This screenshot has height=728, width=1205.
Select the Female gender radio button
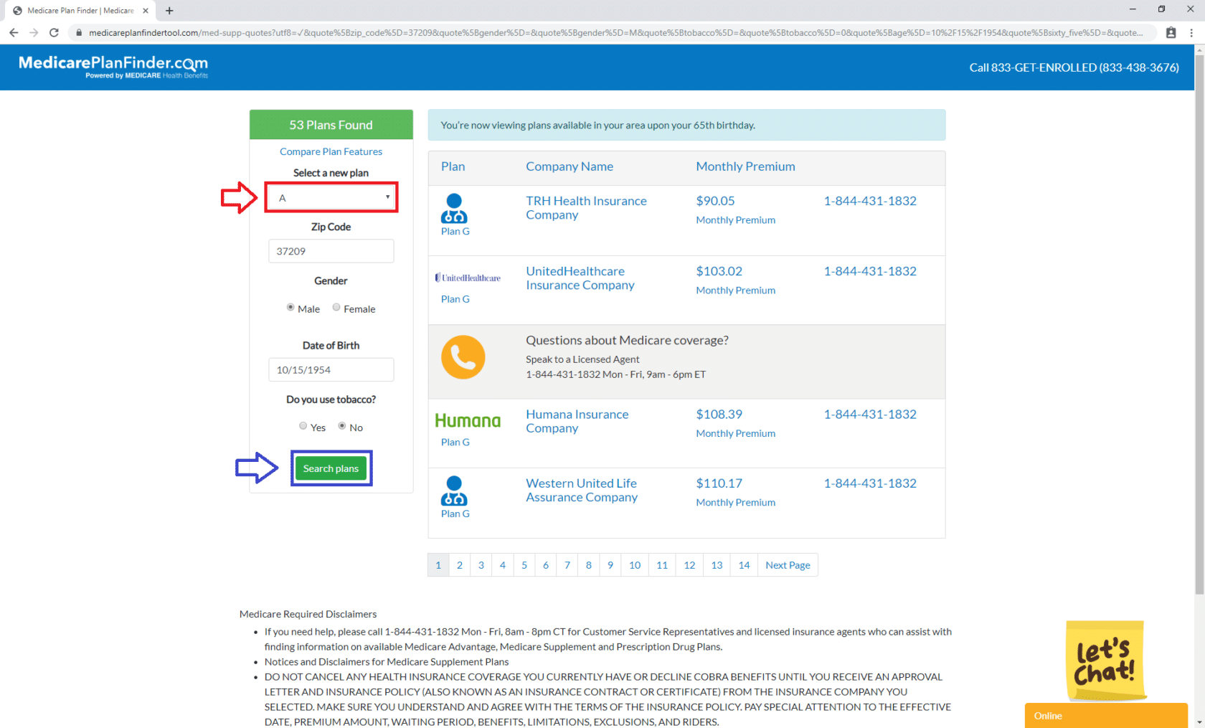tap(336, 307)
